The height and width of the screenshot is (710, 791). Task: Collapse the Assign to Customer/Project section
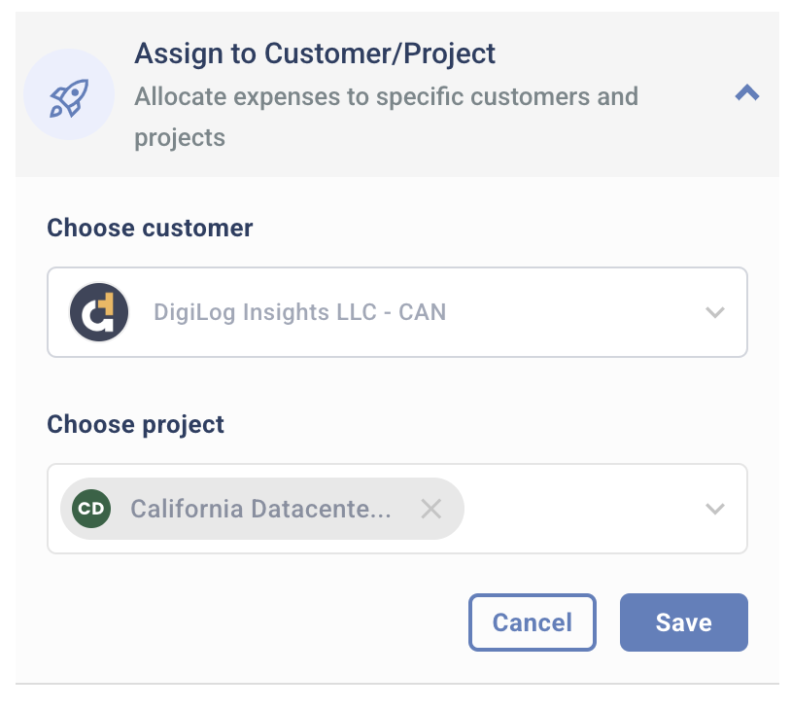[746, 93]
